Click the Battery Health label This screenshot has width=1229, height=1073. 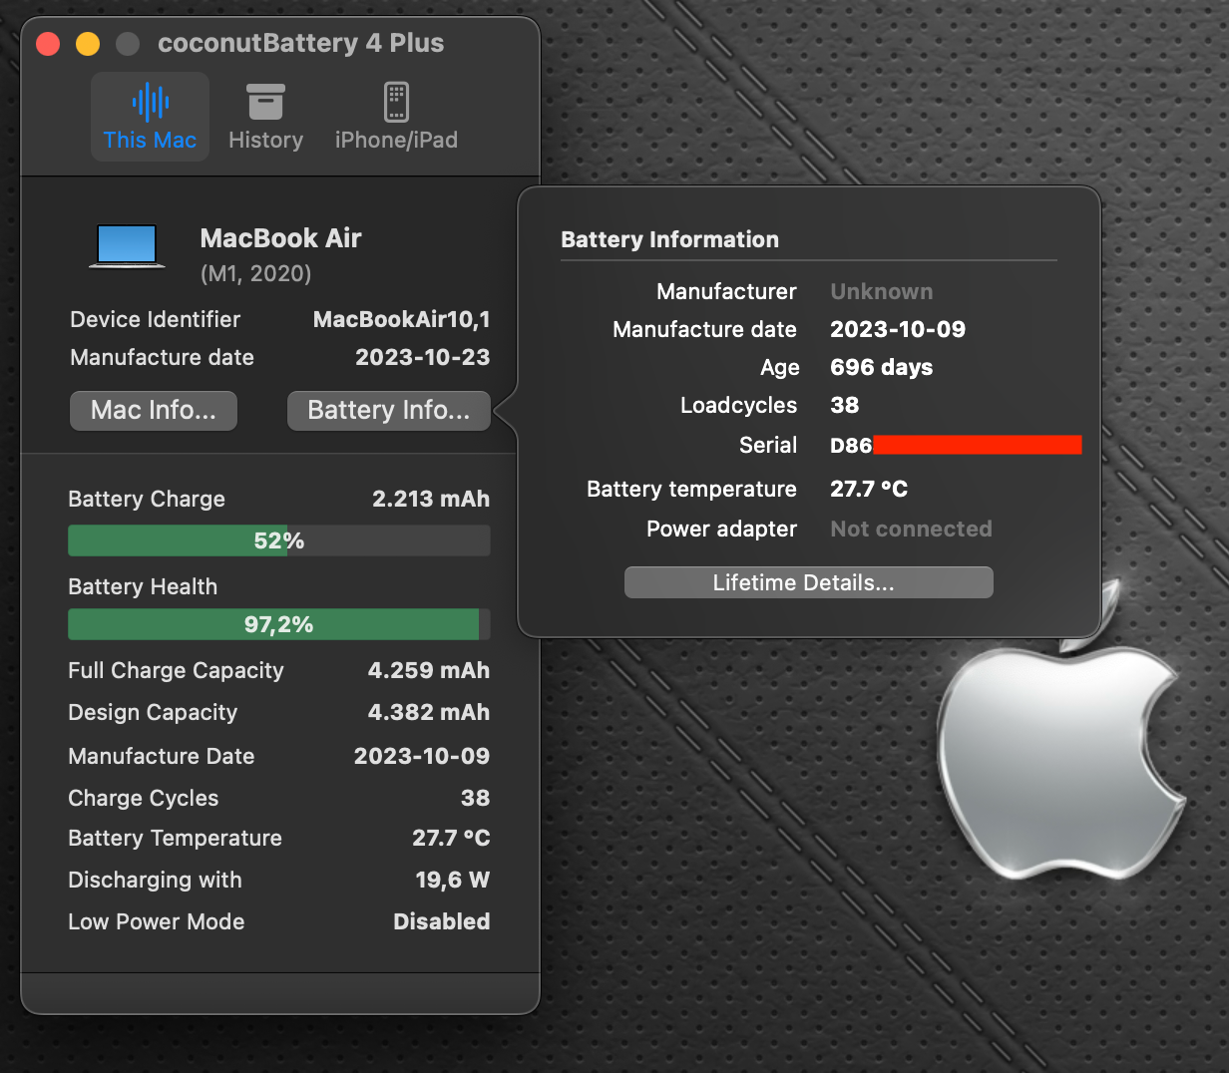click(143, 586)
